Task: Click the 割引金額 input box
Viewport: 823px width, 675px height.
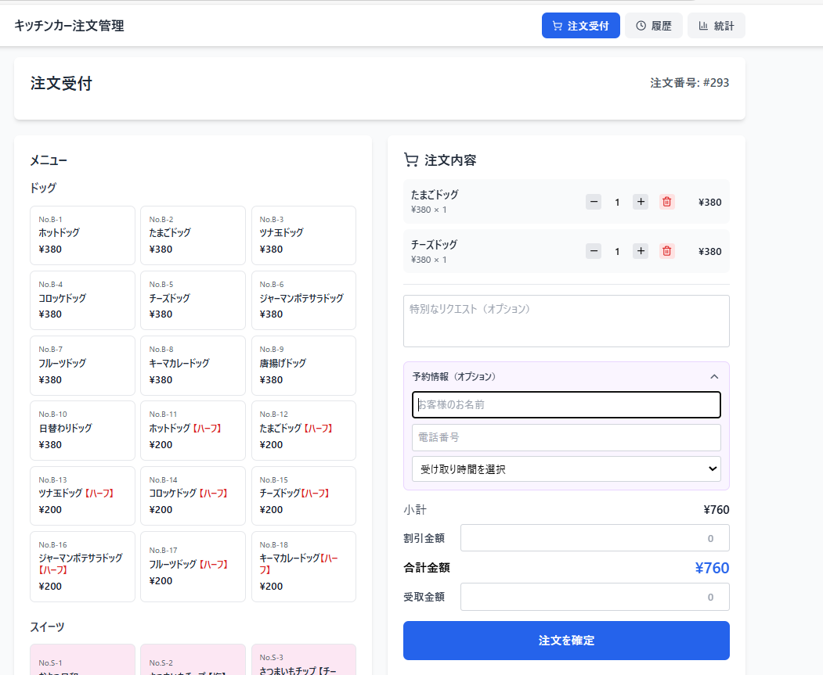Action: [x=594, y=538]
